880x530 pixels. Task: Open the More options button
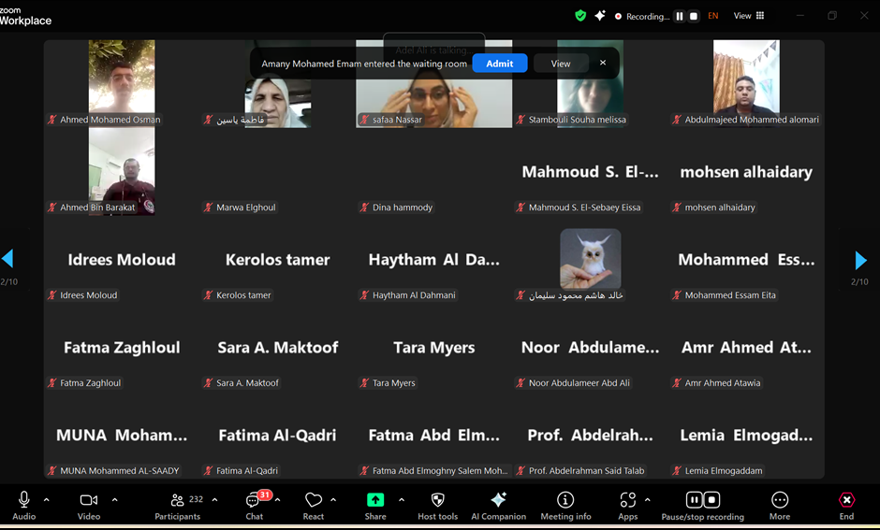(780, 506)
